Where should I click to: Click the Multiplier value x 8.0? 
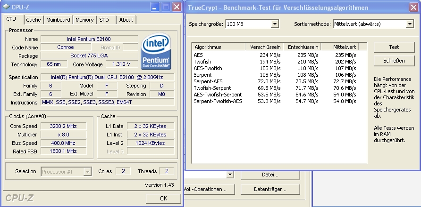click(64, 135)
